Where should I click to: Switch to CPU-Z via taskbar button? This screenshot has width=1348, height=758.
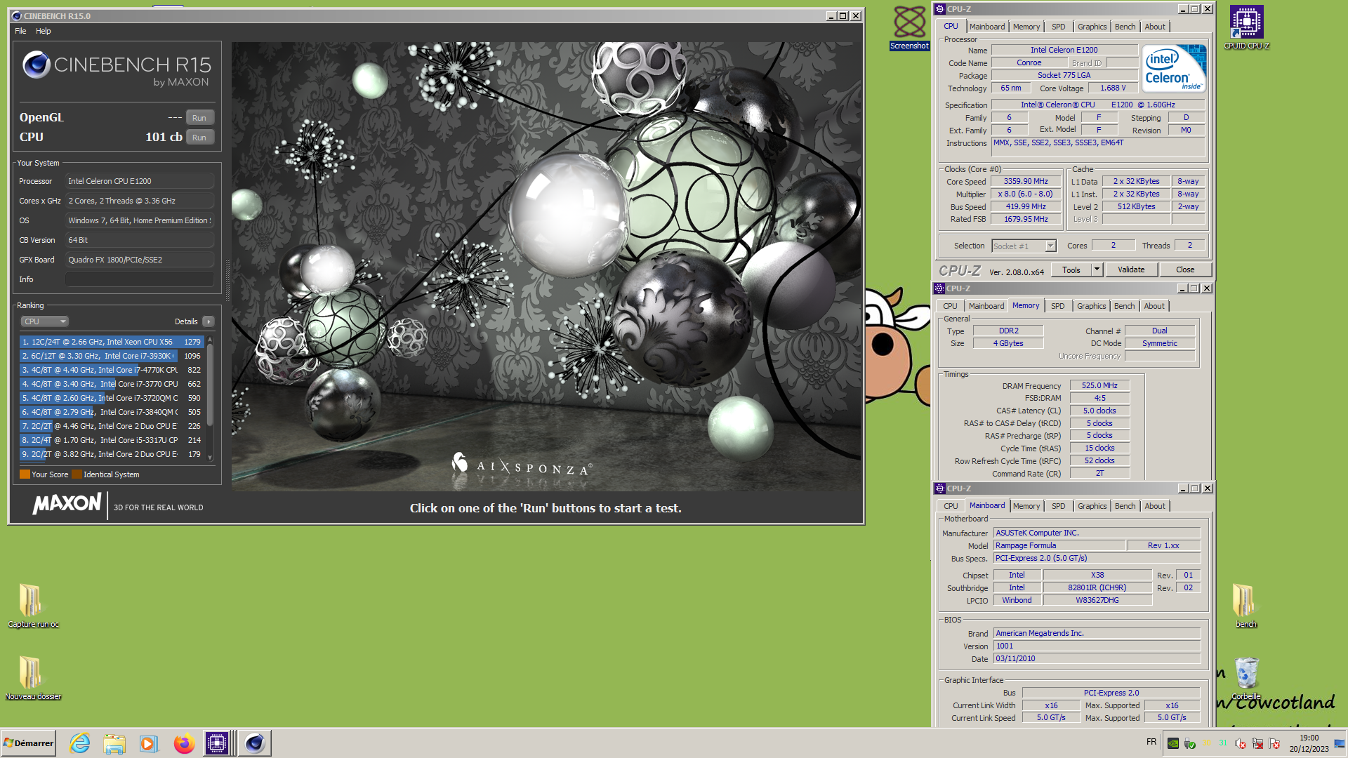pos(218,743)
